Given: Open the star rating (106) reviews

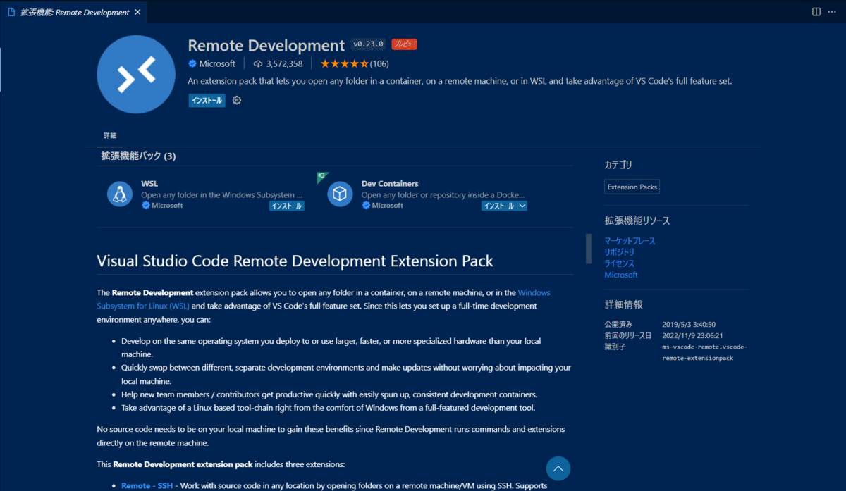Looking at the screenshot, I should click(x=355, y=63).
